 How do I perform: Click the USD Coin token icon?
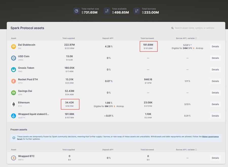(x=13, y=58)
